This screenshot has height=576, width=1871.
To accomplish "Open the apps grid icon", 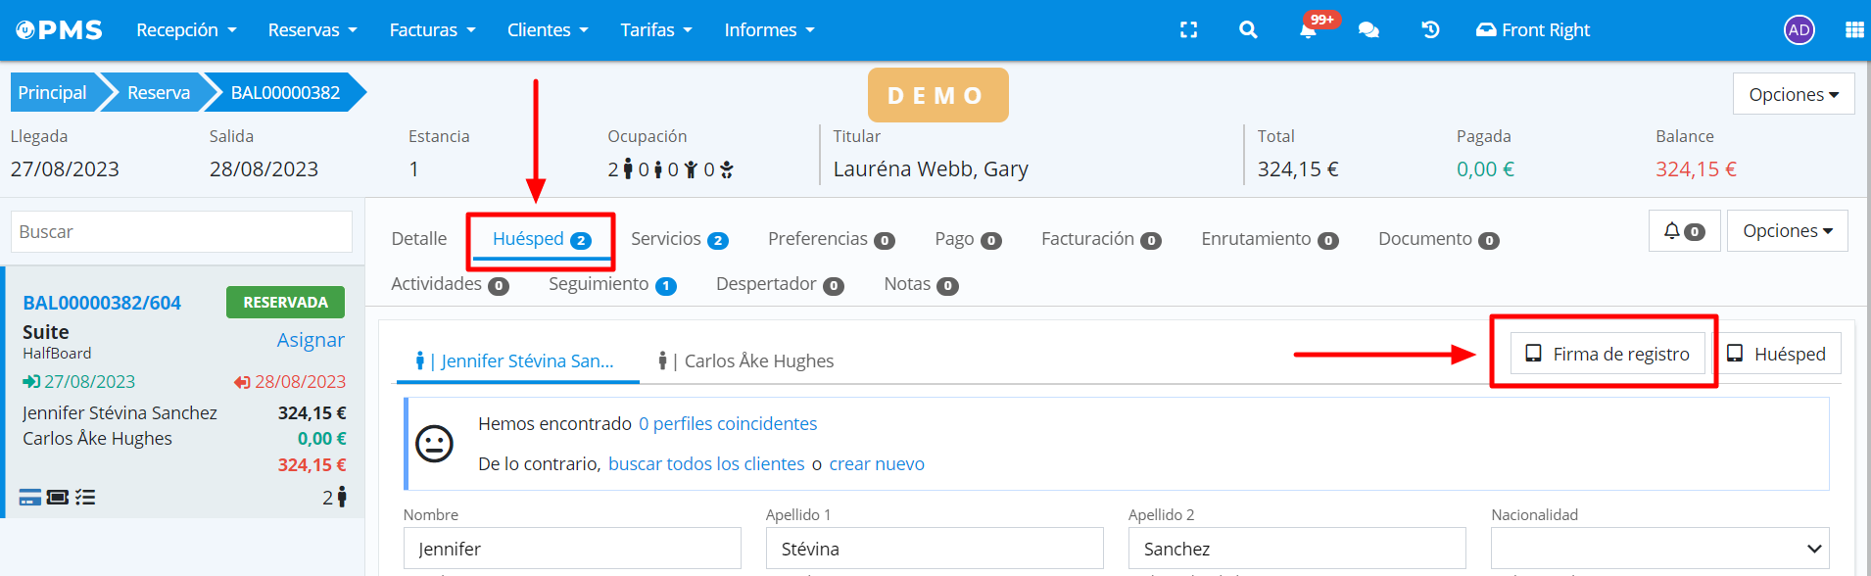I will pos(1853,30).
